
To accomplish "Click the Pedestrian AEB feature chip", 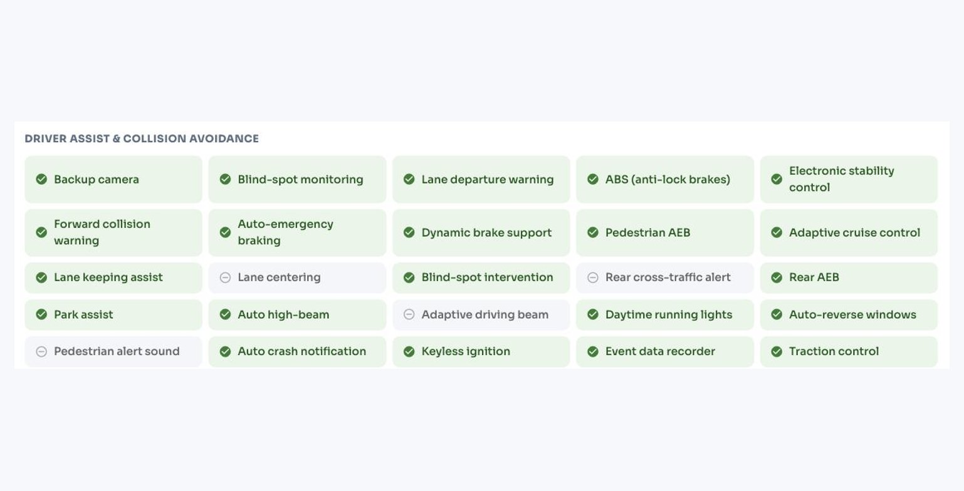I will (665, 232).
